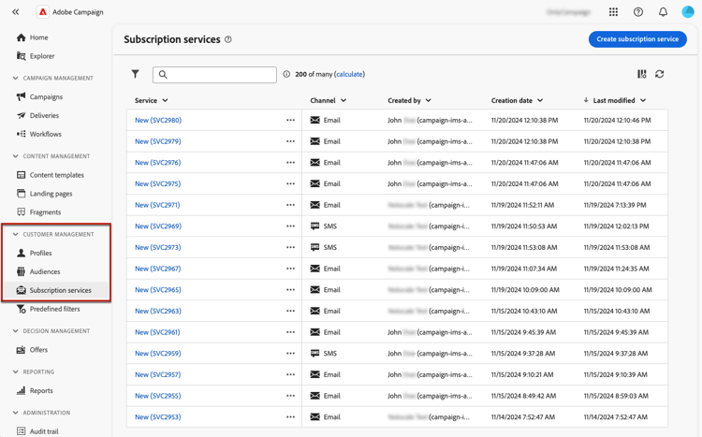Open the user profile avatar
The image size is (702, 437).
tap(688, 12)
